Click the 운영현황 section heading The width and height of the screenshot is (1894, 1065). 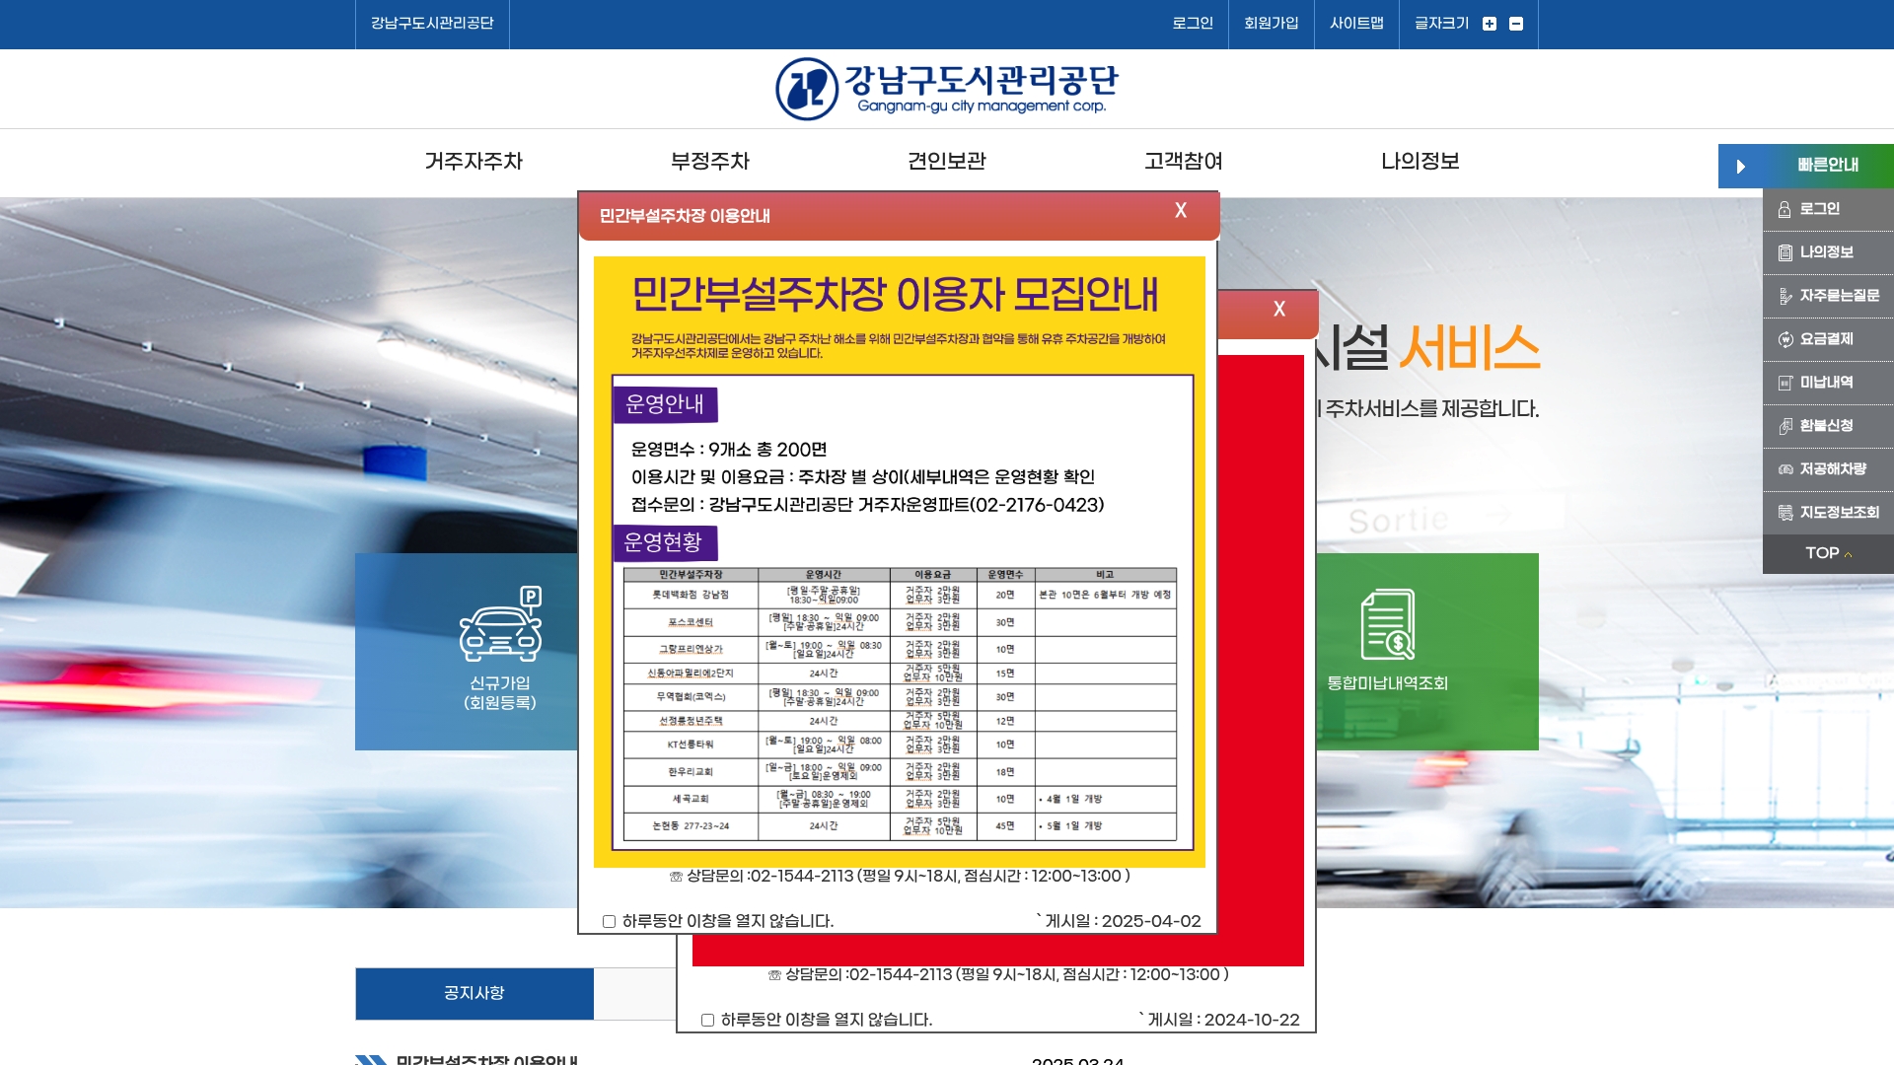(666, 542)
